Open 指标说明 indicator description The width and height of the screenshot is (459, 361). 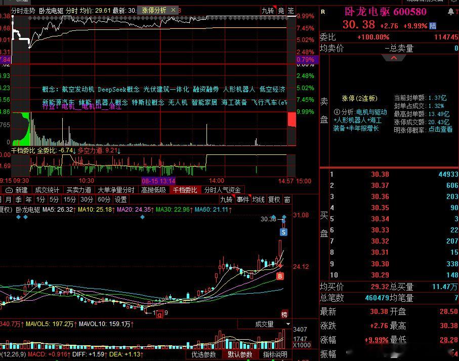coord(275,354)
